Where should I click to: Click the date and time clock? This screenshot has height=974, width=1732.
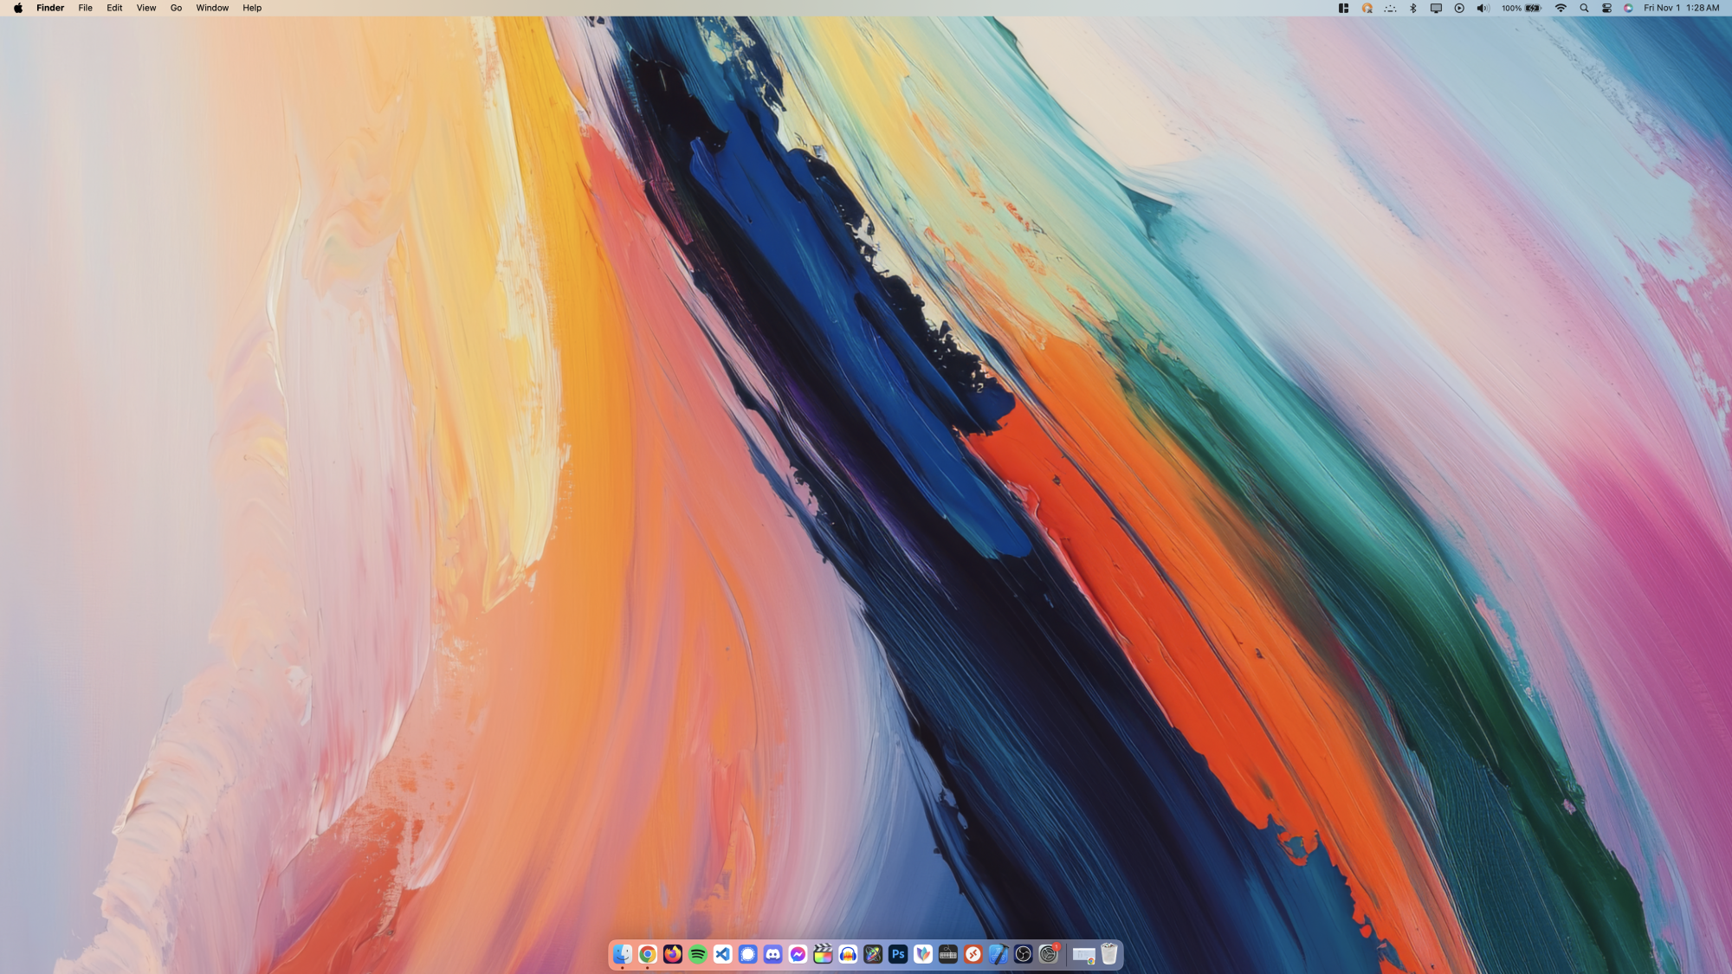[x=1681, y=8]
